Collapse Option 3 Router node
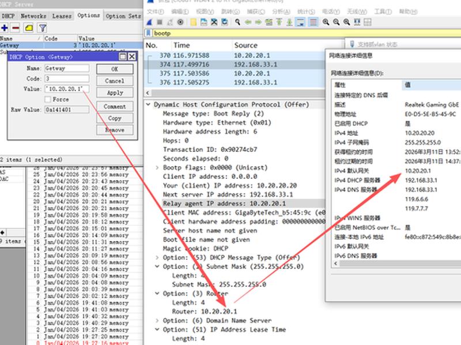The image size is (461, 345). (157, 294)
